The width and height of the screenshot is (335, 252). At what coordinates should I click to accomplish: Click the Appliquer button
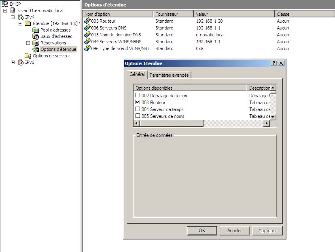click(267, 231)
